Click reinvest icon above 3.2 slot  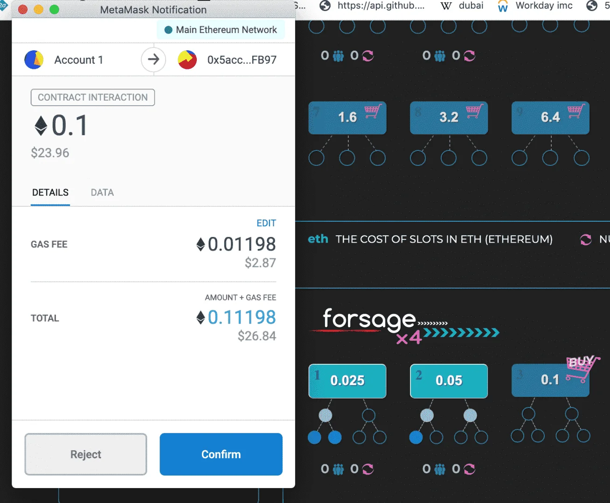pyautogui.click(x=469, y=56)
